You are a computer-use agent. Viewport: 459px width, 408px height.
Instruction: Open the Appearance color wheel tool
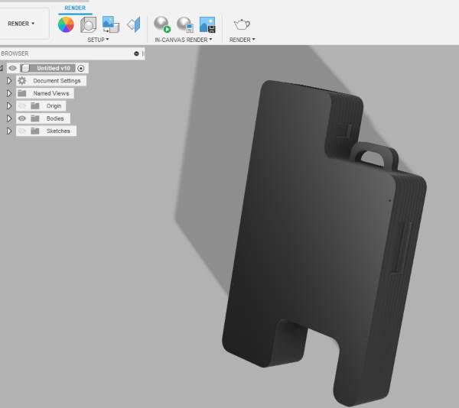pyautogui.click(x=66, y=24)
